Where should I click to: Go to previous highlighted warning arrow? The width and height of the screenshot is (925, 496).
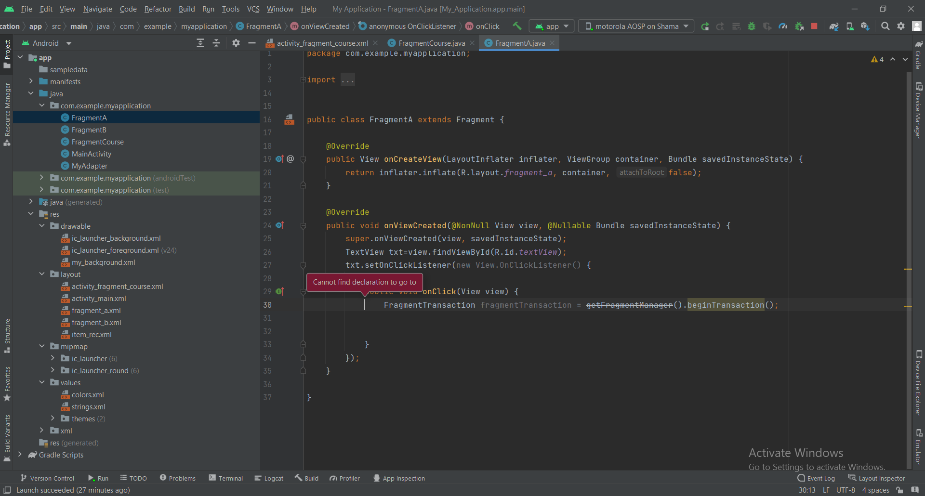click(x=893, y=59)
